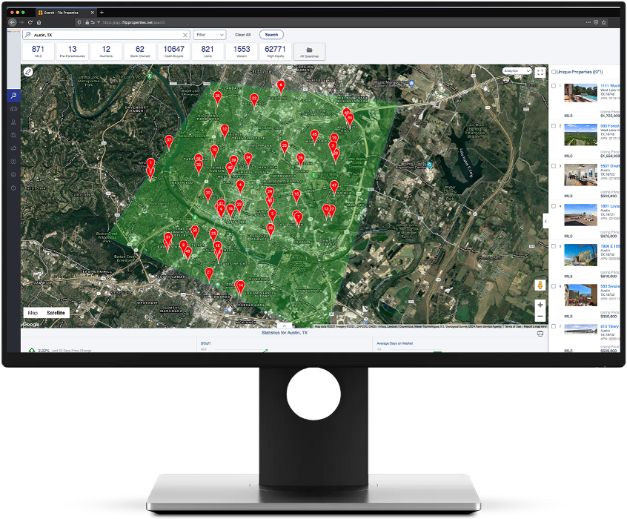Click map marker number 47 on east side
627x519 pixels.
click(x=334, y=187)
